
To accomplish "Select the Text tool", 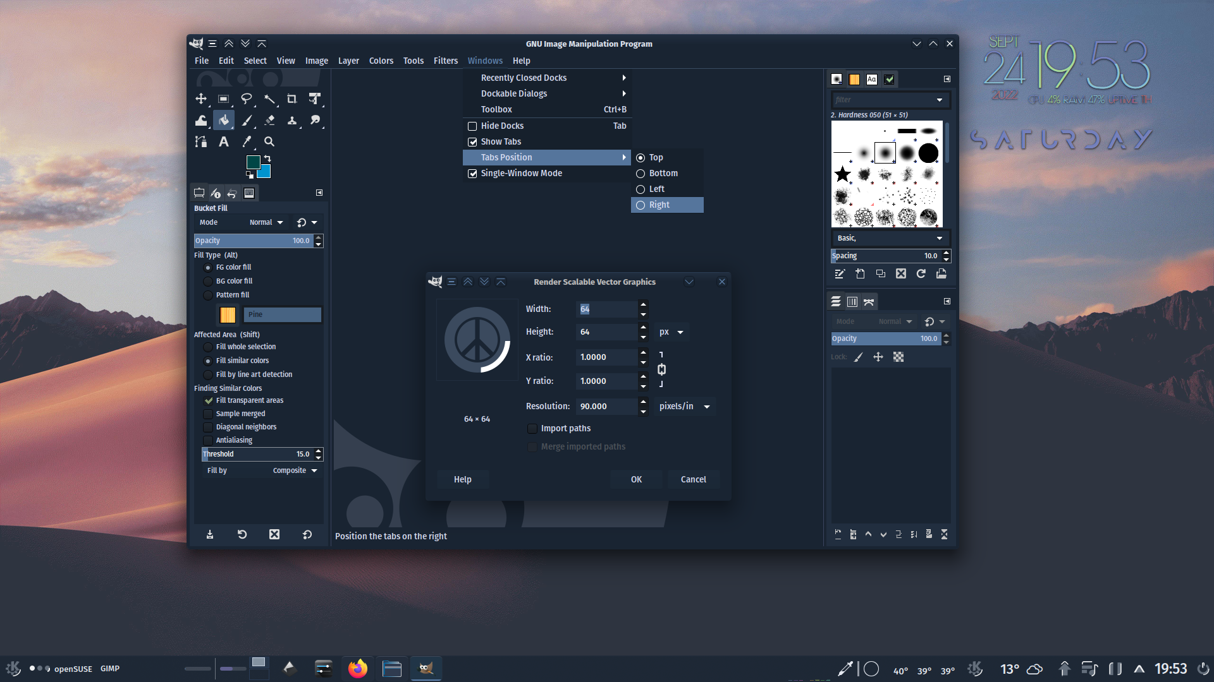I will point(224,141).
